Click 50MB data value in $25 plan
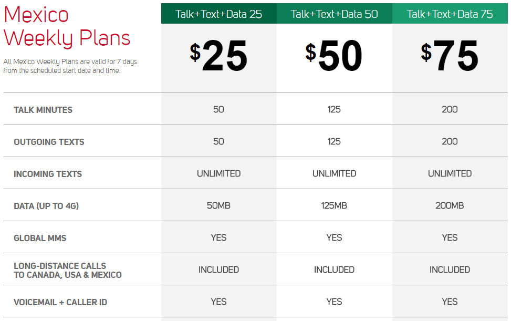This screenshot has width=511, height=321. tap(218, 205)
